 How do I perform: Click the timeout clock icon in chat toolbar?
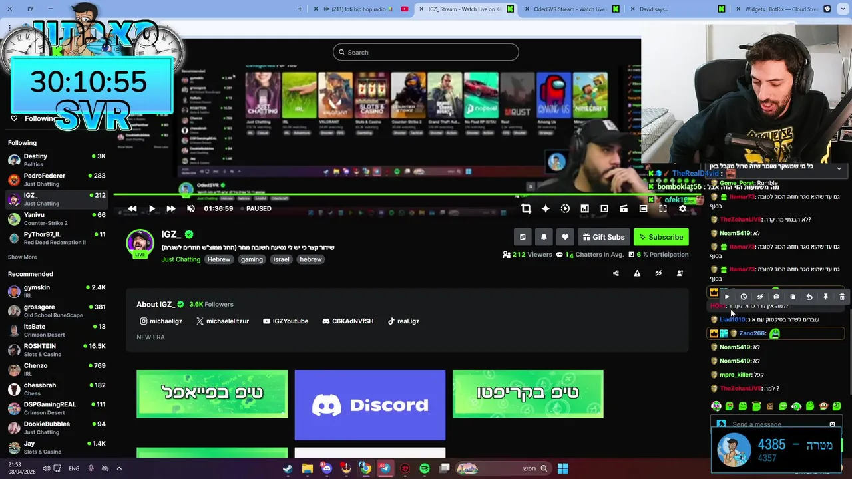point(744,297)
